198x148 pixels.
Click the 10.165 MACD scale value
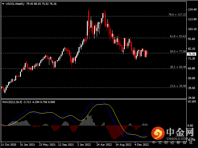coord(191,102)
